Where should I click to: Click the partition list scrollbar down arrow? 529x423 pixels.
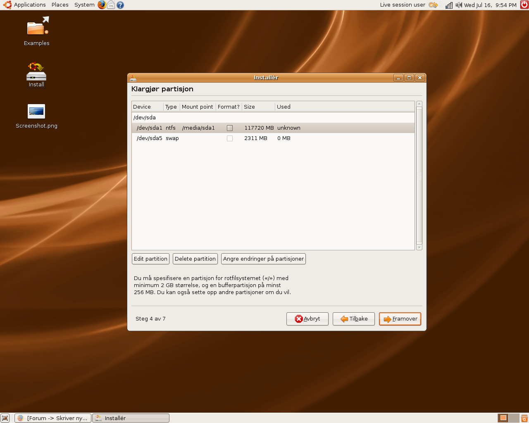tap(419, 247)
